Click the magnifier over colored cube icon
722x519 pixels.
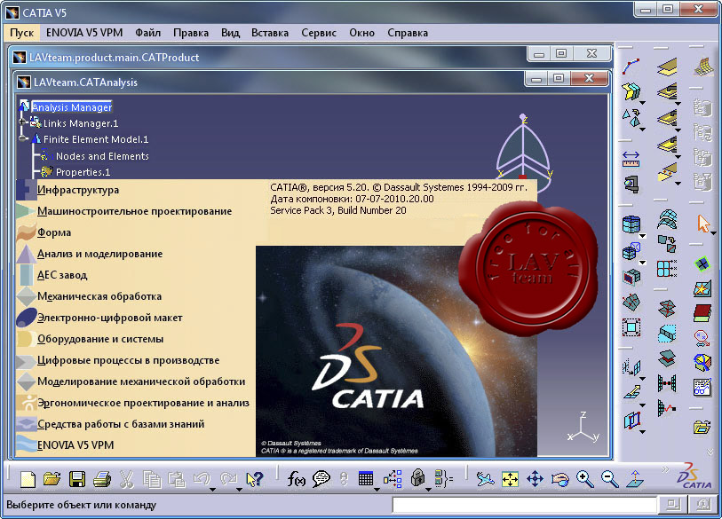coord(702,362)
